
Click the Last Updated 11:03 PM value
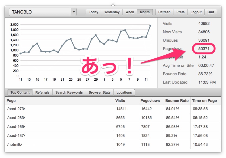pos(207,82)
